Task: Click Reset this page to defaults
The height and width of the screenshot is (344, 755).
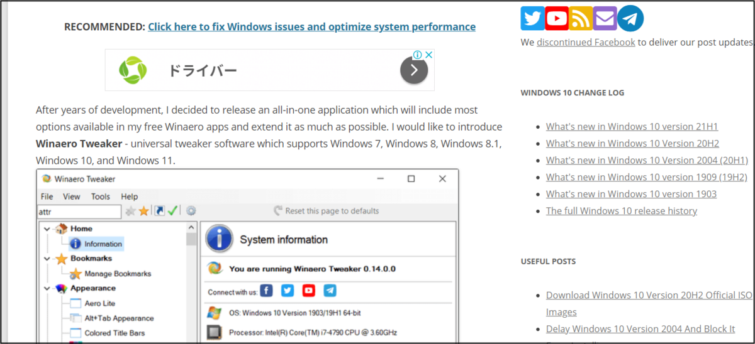Action: click(x=326, y=211)
